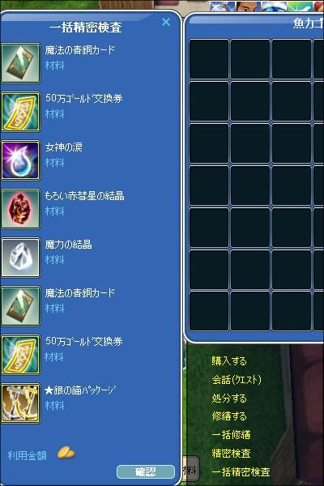Choose 処分する menu option
This screenshot has width=324, height=486.
pyautogui.click(x=229, y=398)
